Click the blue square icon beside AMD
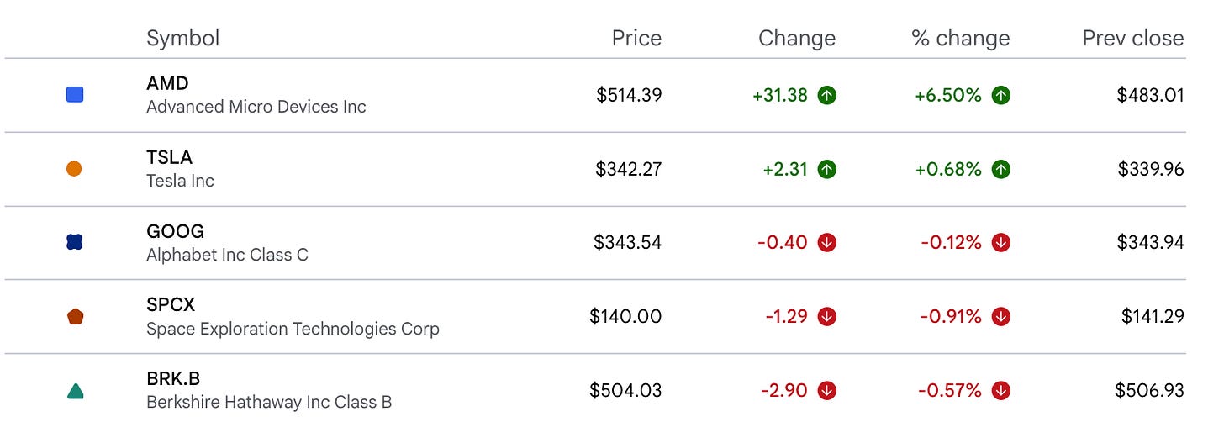The height and width of the screenshot is (422, 1224). pos(74,95)
